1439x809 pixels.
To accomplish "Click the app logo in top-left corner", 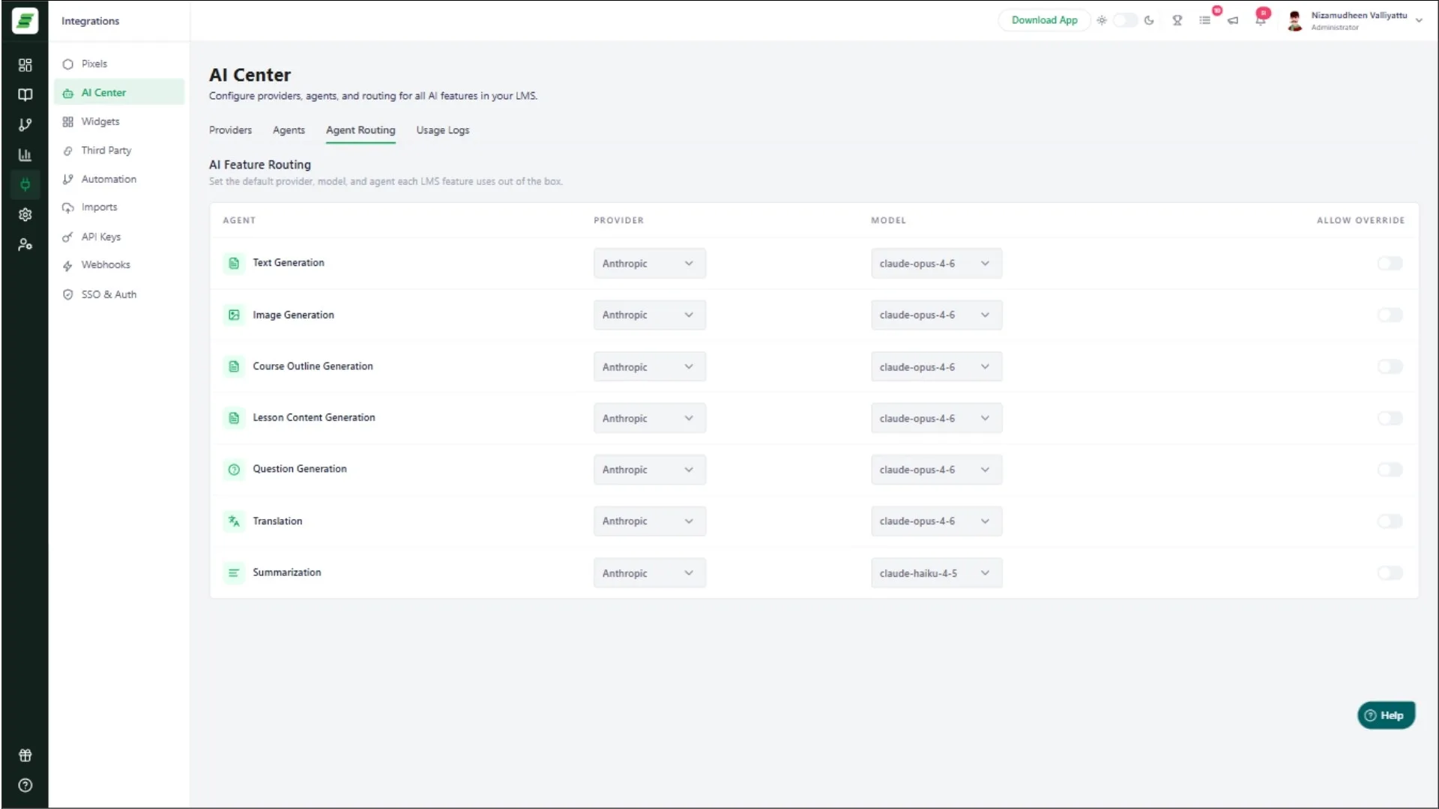I will point(25,20).
